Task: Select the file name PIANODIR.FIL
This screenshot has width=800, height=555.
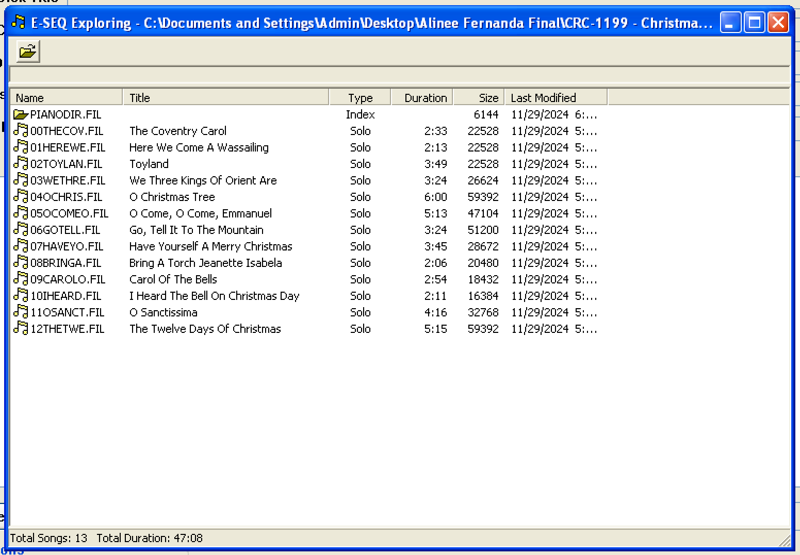Action: (x=66, y=114)
